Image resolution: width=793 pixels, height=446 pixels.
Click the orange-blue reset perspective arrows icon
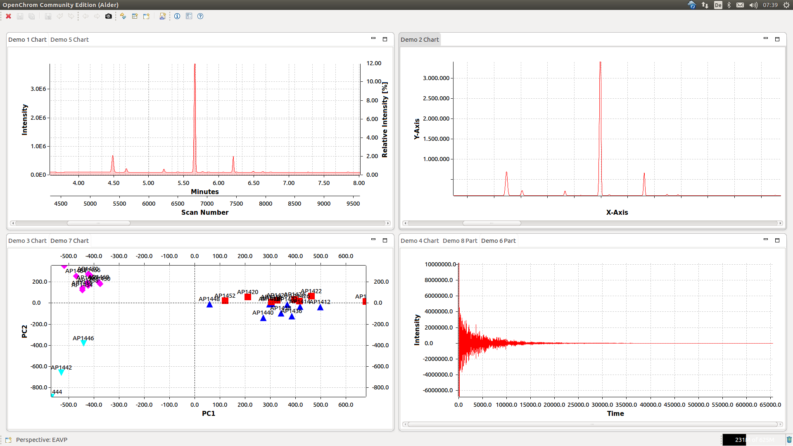pos(123,16)
